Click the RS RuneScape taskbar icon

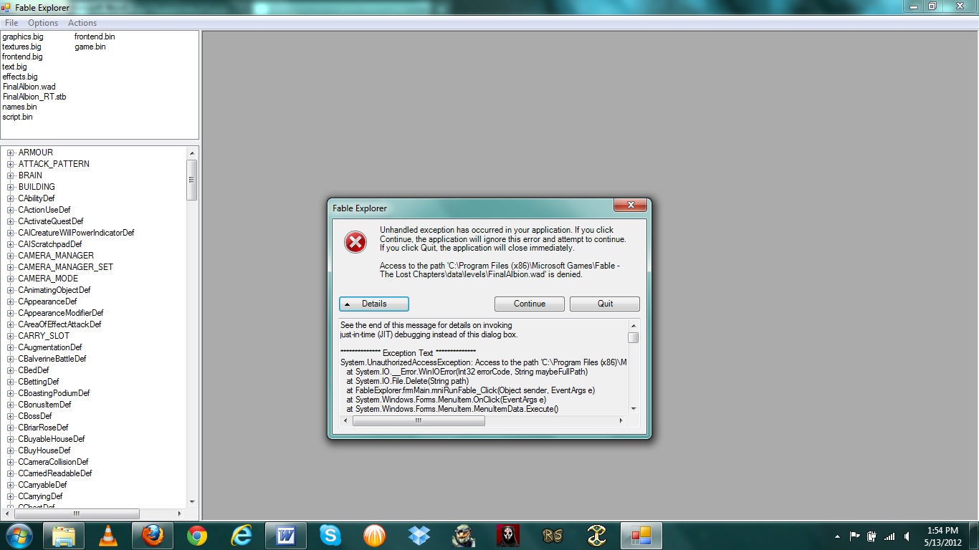552,536
